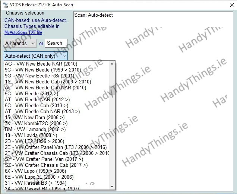This screenshot has width=237, height=194.
Task: Select 2F - VW Crafter Chassis Cab LT3
Action: [x=57, y=153]
